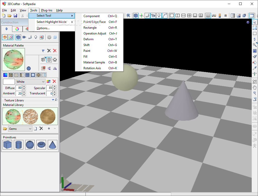Increase Diffuse value spinner up

pos(24,86)
